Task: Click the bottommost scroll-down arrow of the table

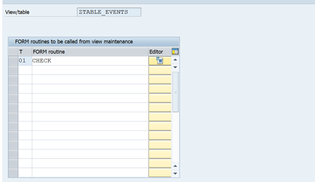Action: [175, 173]
